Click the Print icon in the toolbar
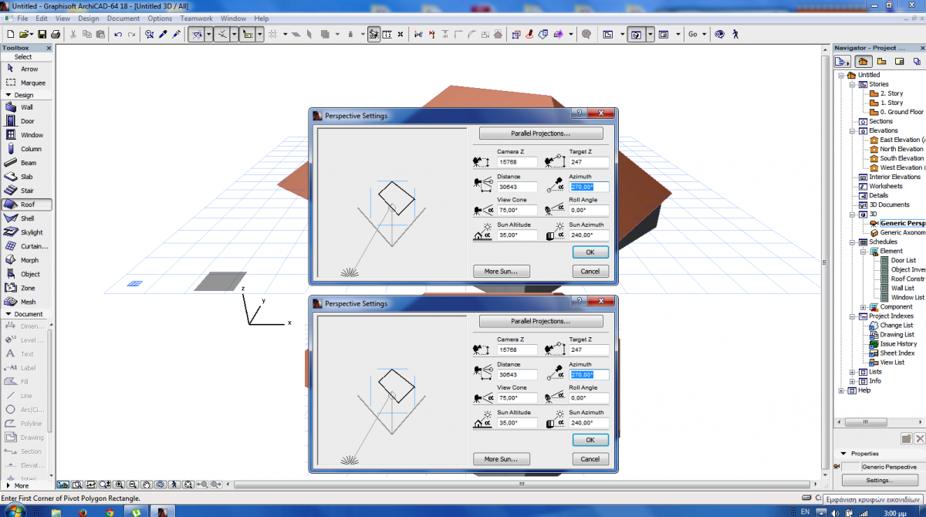This screenshot has height=517, width=926. (56, 34)
